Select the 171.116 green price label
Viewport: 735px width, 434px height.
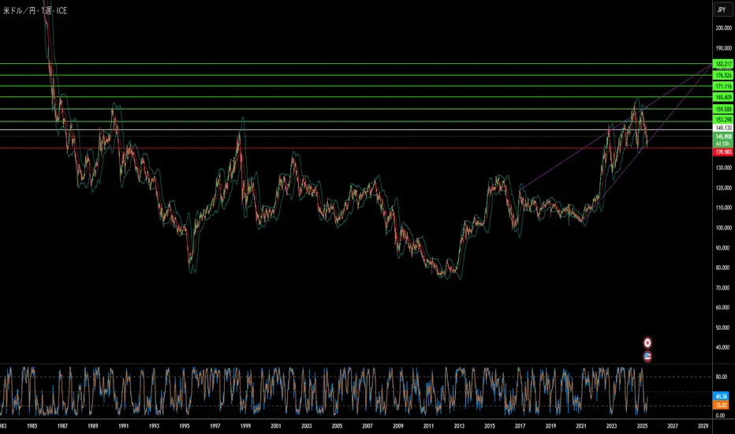click(x=723, y=86)
